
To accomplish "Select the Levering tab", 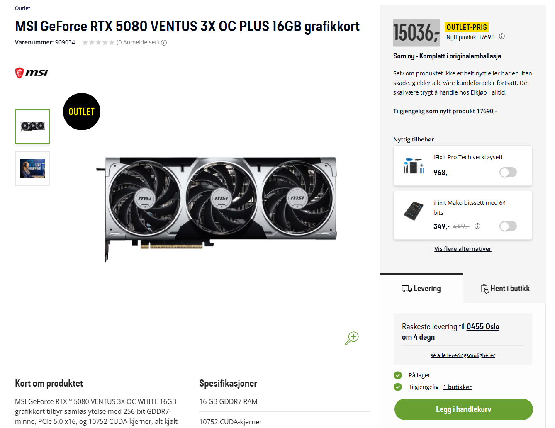I will point(421,289).
